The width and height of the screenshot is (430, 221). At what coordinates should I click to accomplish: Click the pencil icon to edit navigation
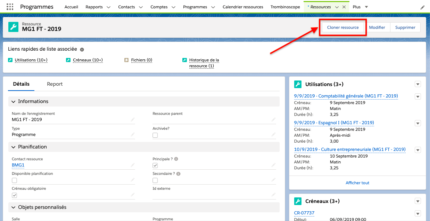click(422, 7)
